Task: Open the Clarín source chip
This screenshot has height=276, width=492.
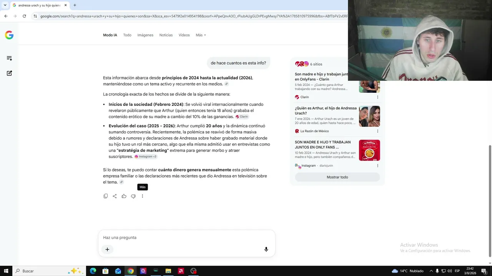Action: (x=242, y=117)
